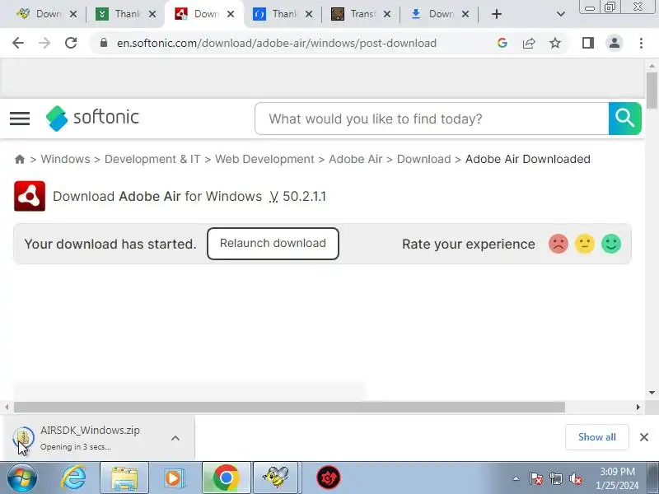
Task: Open Windows Media Player from taskbar
Action: (x=173, y=478)
